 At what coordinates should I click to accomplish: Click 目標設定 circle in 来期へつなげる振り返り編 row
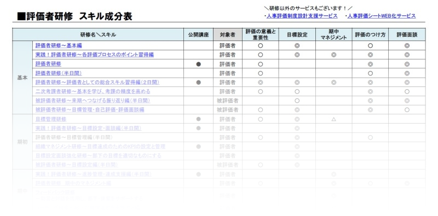coord(297,101)
